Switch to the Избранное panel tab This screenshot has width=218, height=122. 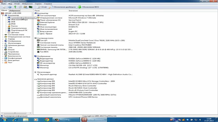(15, 10)
